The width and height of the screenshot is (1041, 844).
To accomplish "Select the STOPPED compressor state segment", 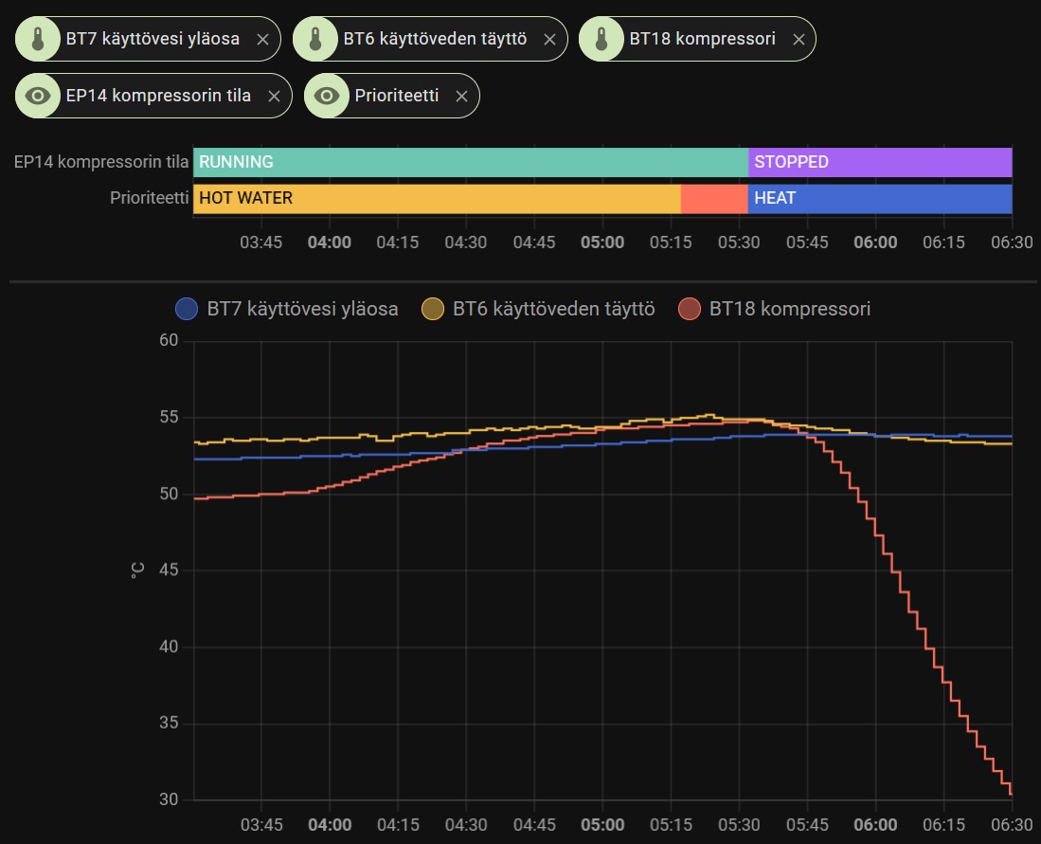I will point(879,162).
